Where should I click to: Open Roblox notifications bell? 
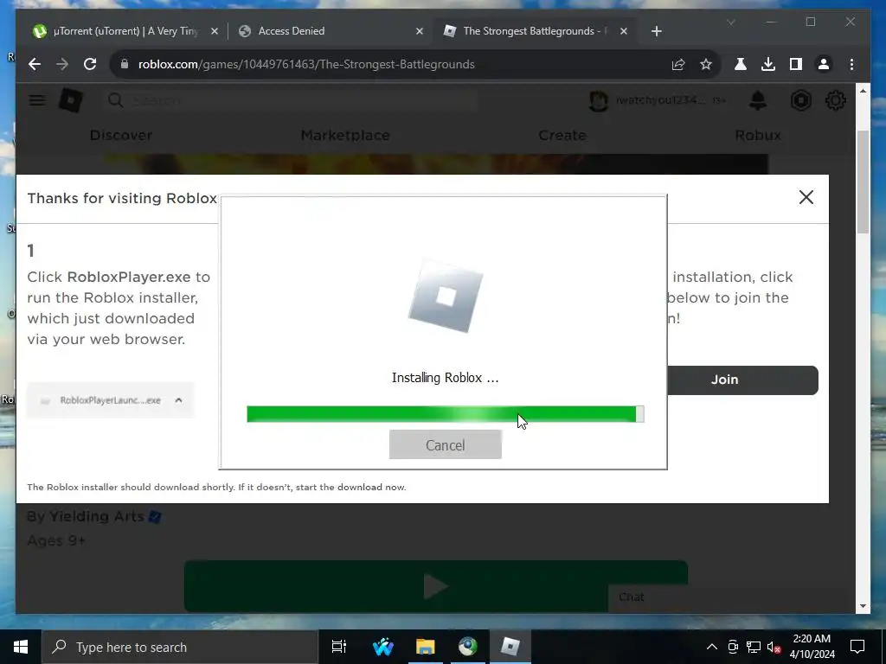[758, 100]
